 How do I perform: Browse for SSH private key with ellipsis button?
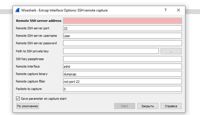click(x=171, y=51)
